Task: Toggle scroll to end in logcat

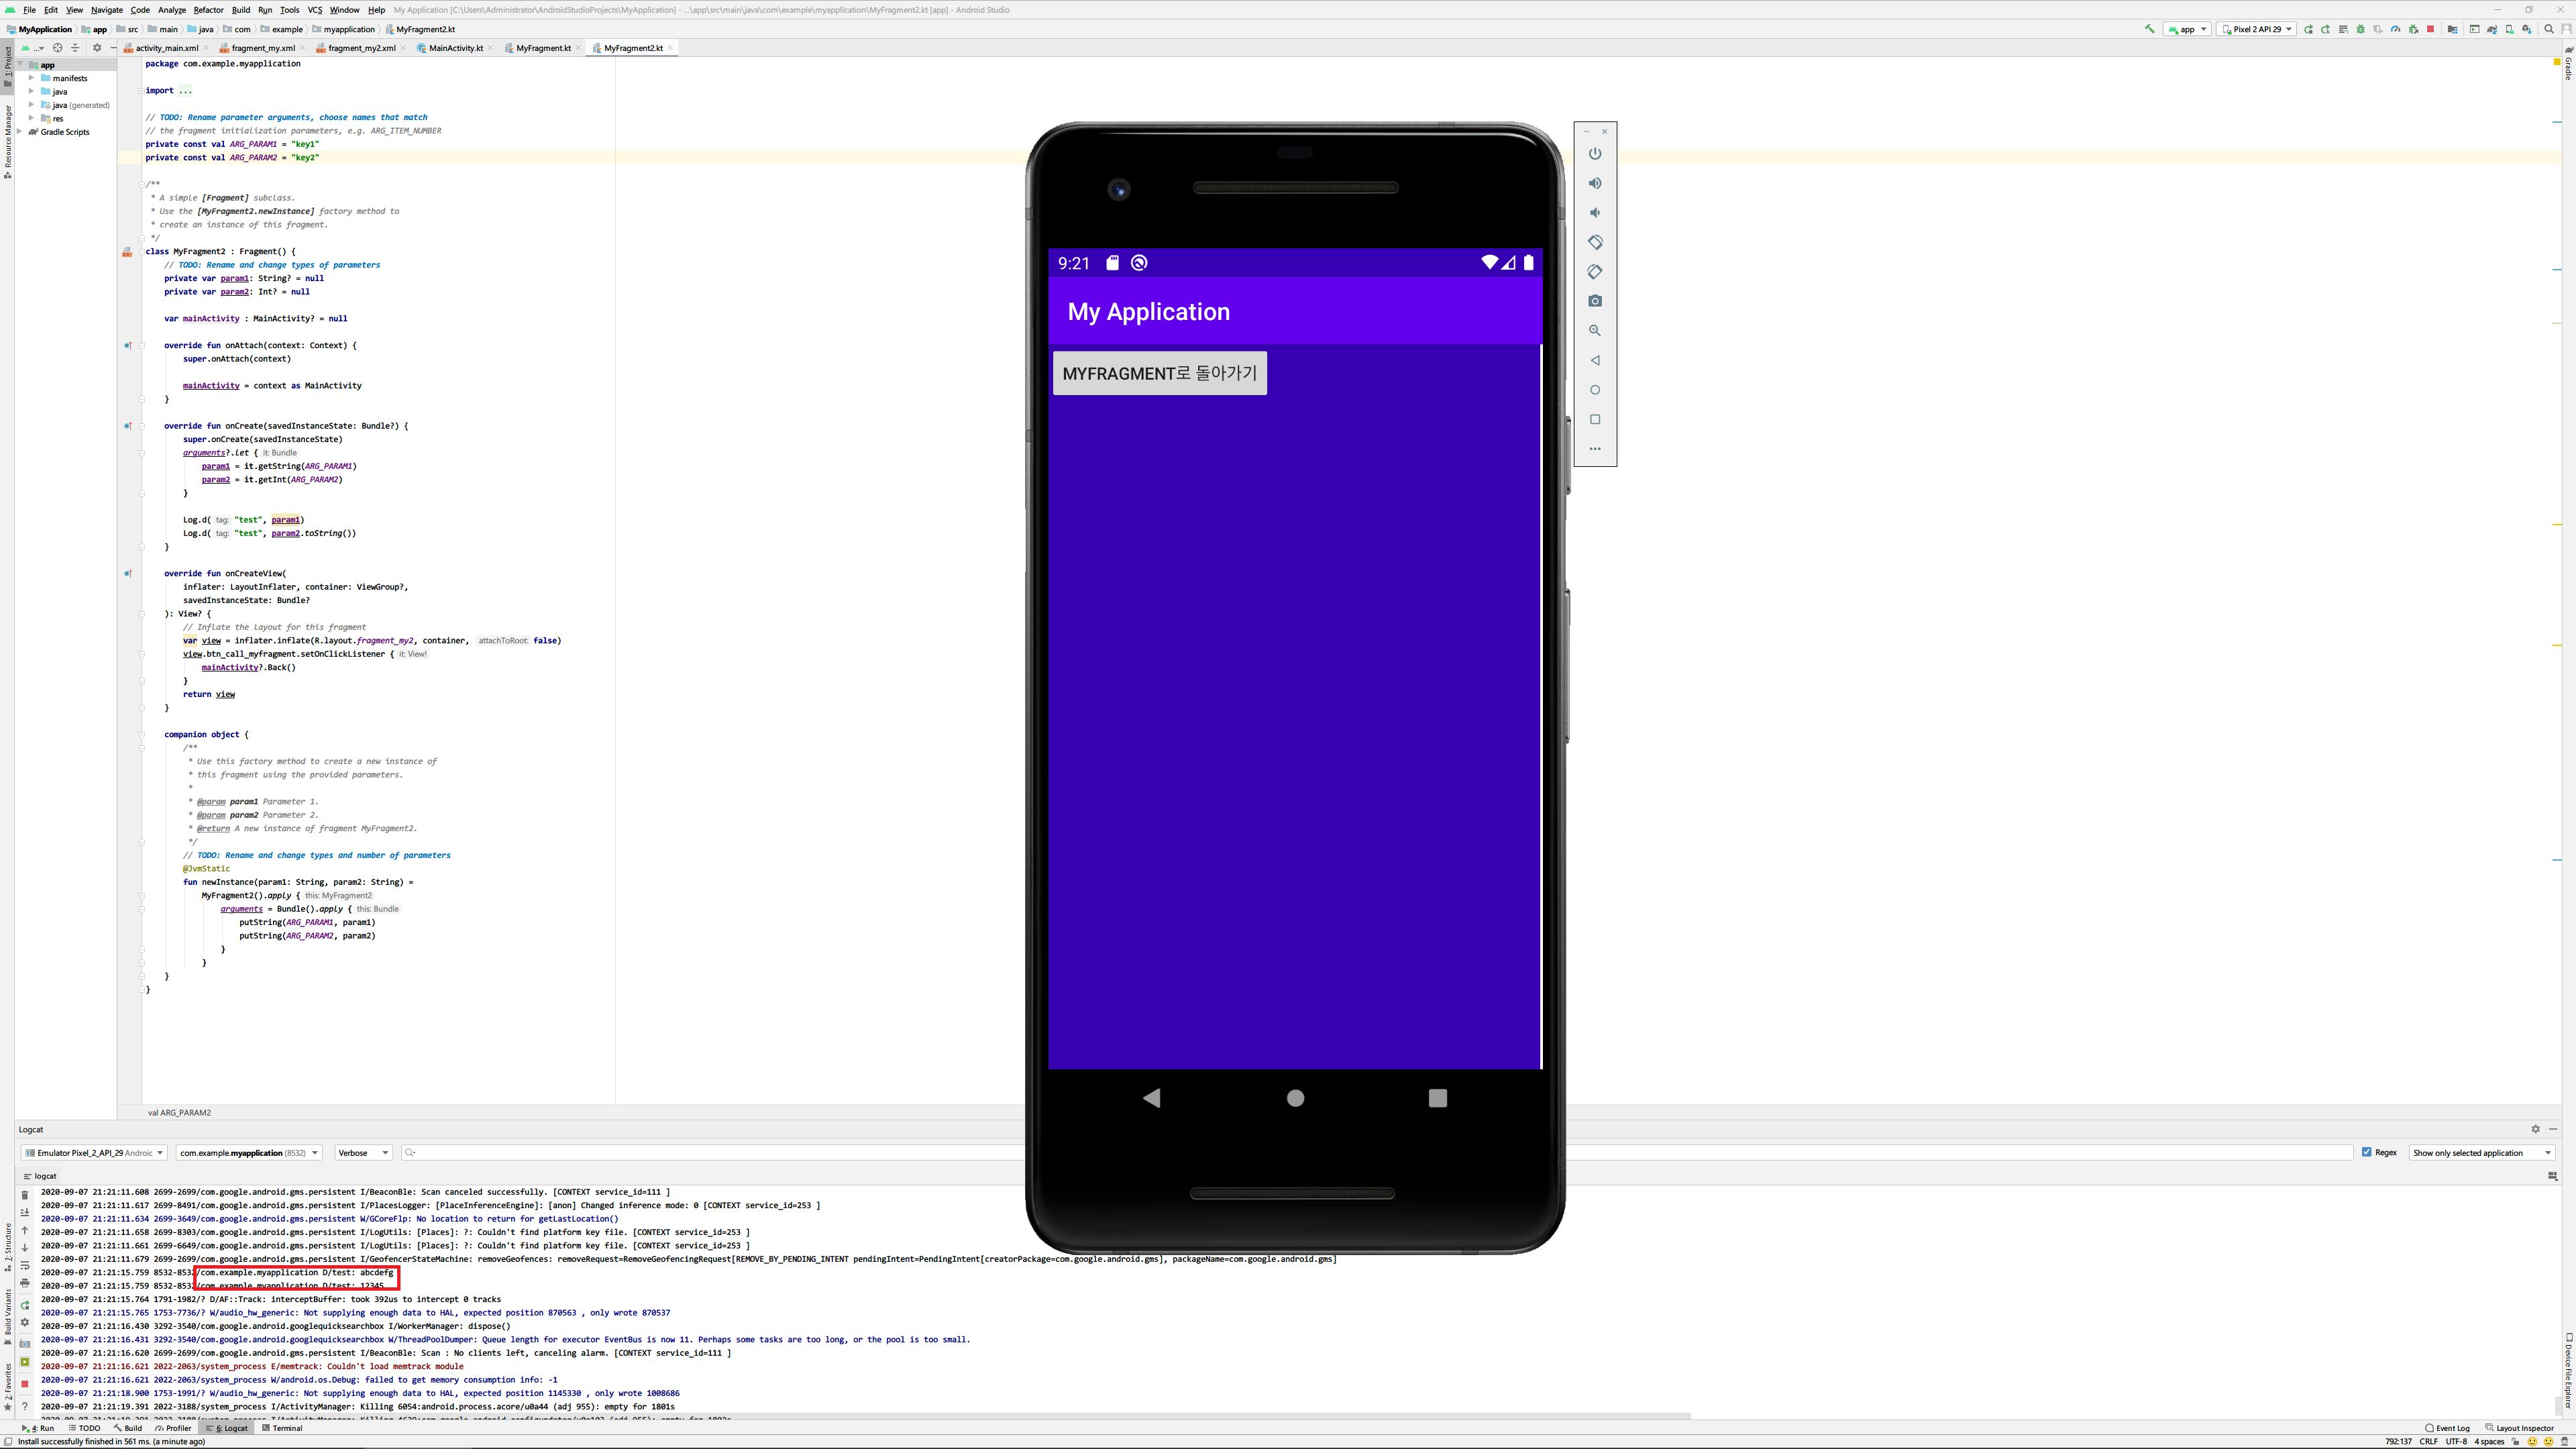Action: pyautogui.click(x=25, y=1212)
